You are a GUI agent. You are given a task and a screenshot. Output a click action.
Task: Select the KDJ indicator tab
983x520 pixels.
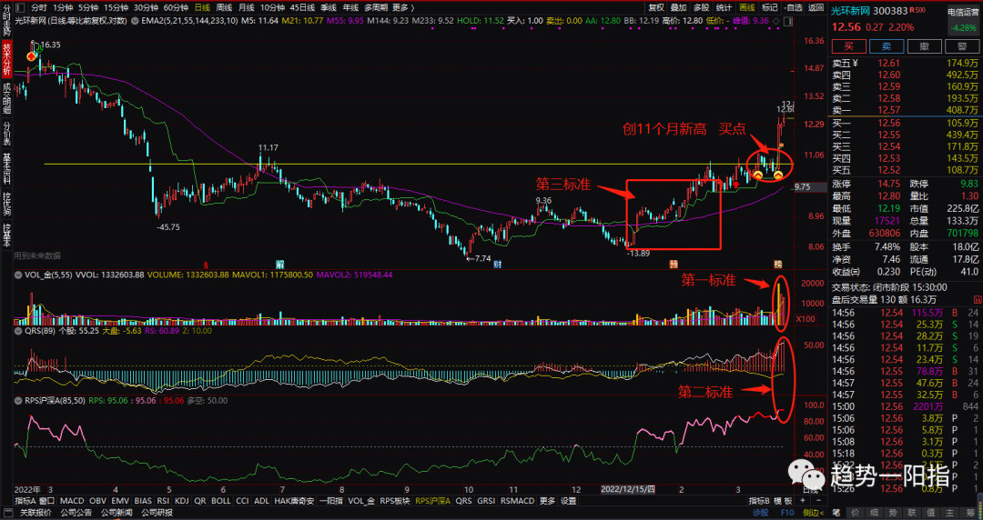click(x=182, y=501)
